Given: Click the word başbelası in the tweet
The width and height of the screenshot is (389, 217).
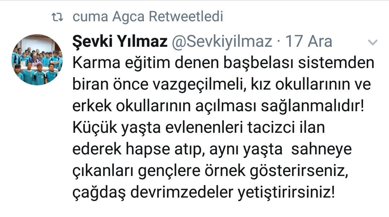Looking at the screenshot, I should [x=258, y=63].
